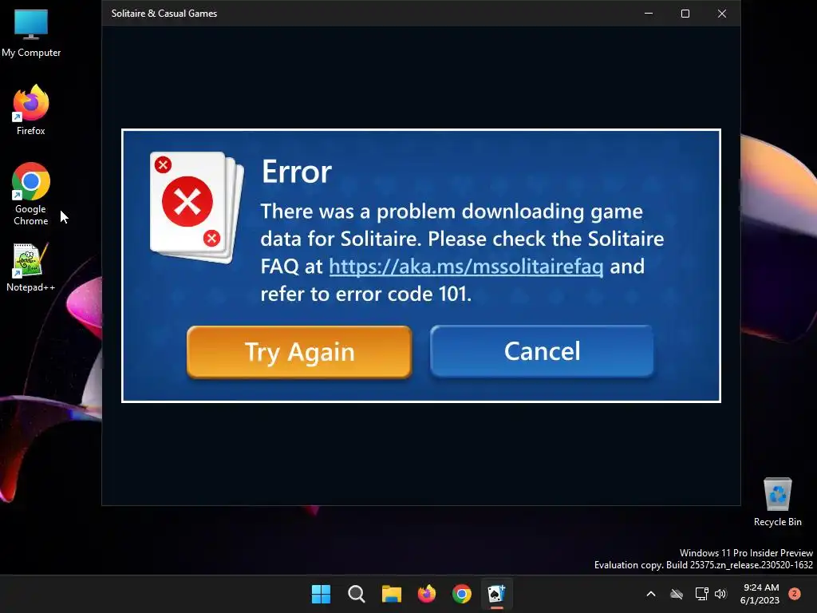Open File Explorer from the taskbar
The width and height of the screenshot is (817, 613).
click(391, 594)
